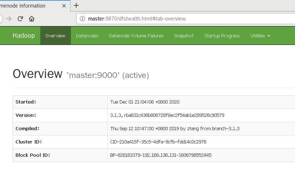Go to Startup Progress
Image resolution: width=295 pixels, height=174 pixels.
[x=222, y=36]
